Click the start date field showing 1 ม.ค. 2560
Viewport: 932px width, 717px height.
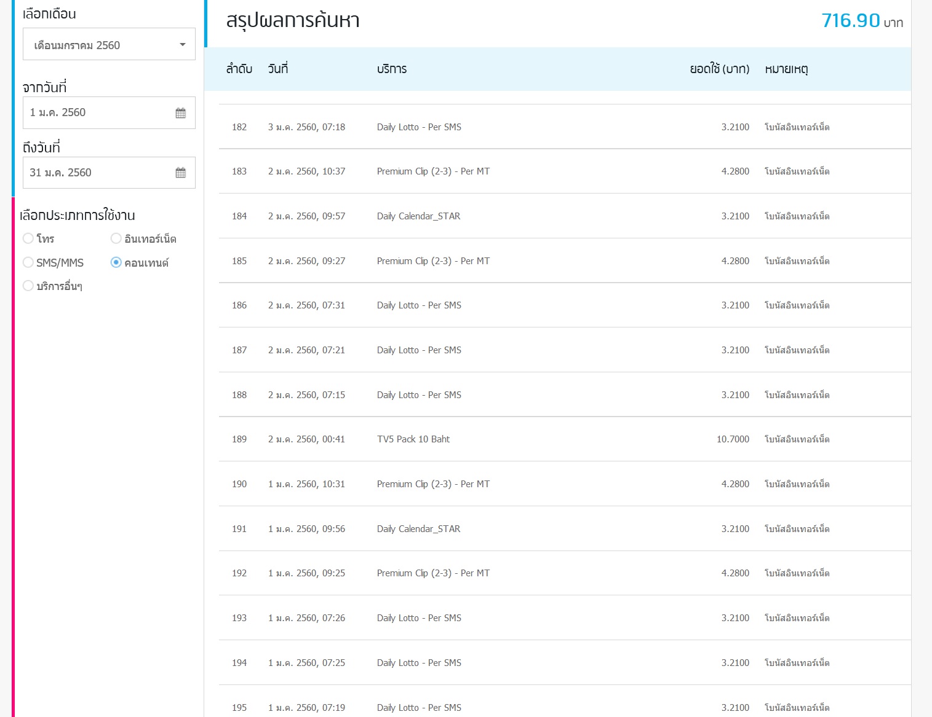click(x=109, y=113)
